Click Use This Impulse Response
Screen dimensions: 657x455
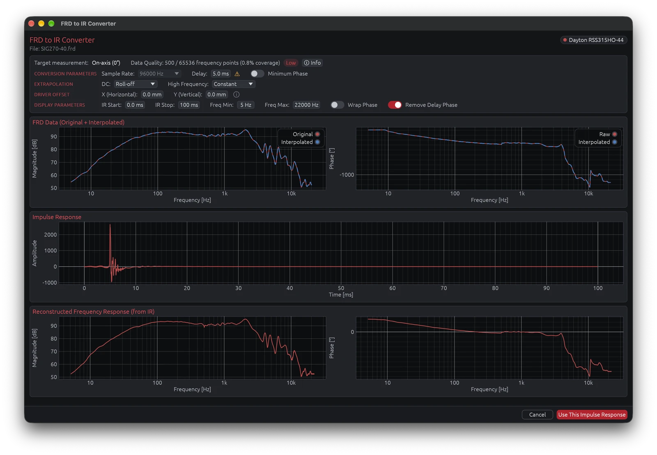click(x=592, y=414)
